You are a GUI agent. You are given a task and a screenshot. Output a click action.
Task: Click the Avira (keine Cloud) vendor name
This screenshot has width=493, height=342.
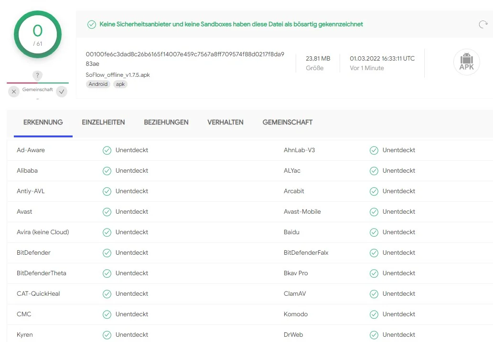(x=43, y=232)
